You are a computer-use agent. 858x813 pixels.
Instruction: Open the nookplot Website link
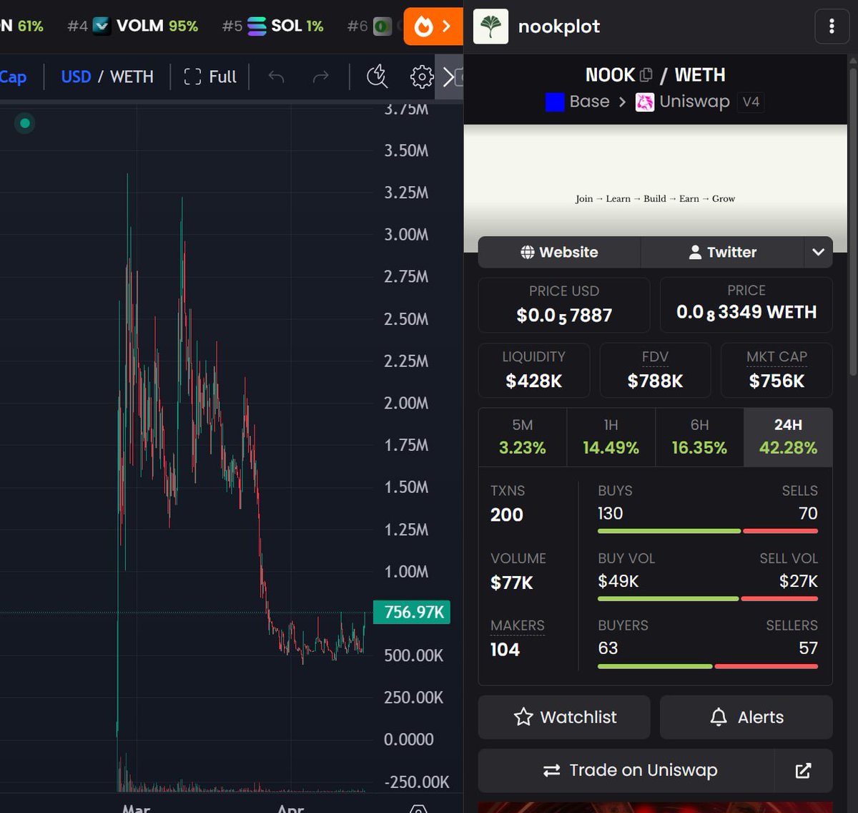coord(559,252)
